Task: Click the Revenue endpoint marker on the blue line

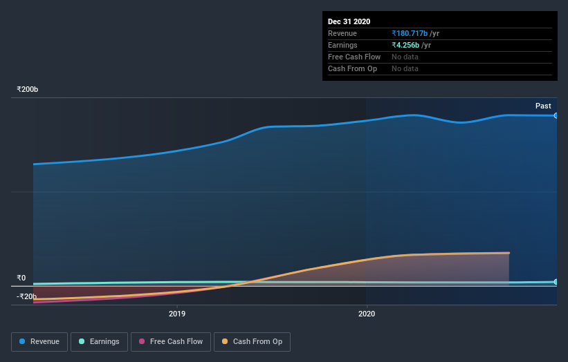Action: [556, 116]
